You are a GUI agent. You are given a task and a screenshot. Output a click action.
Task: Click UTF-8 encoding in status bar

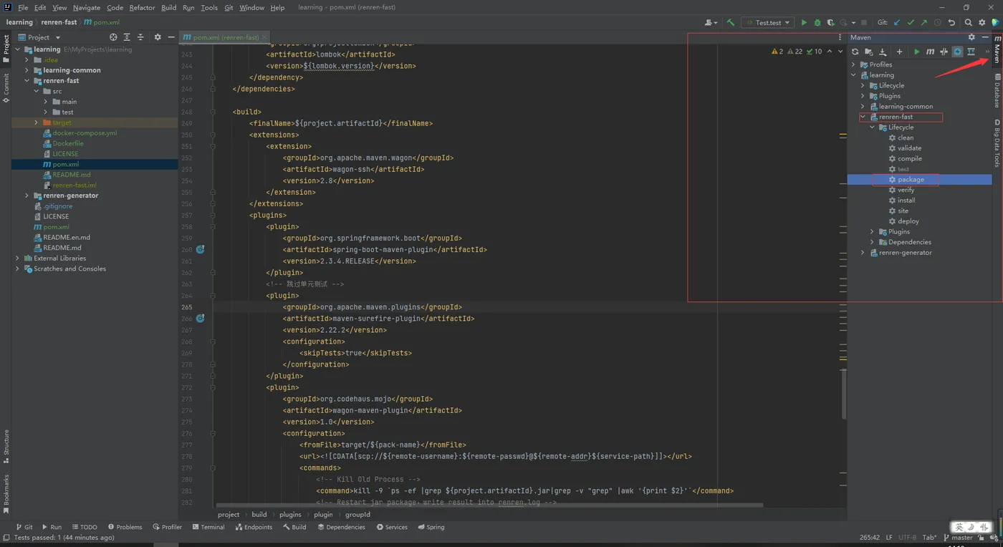907,538
